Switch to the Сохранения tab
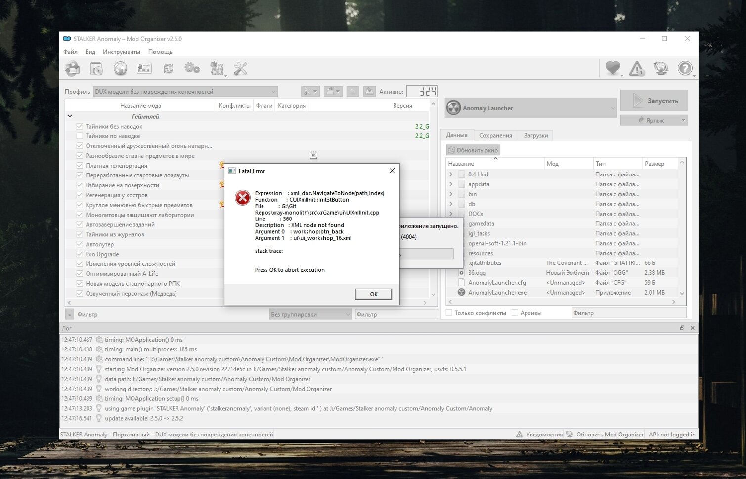This screenshot has width=746, height=479. 495,135
